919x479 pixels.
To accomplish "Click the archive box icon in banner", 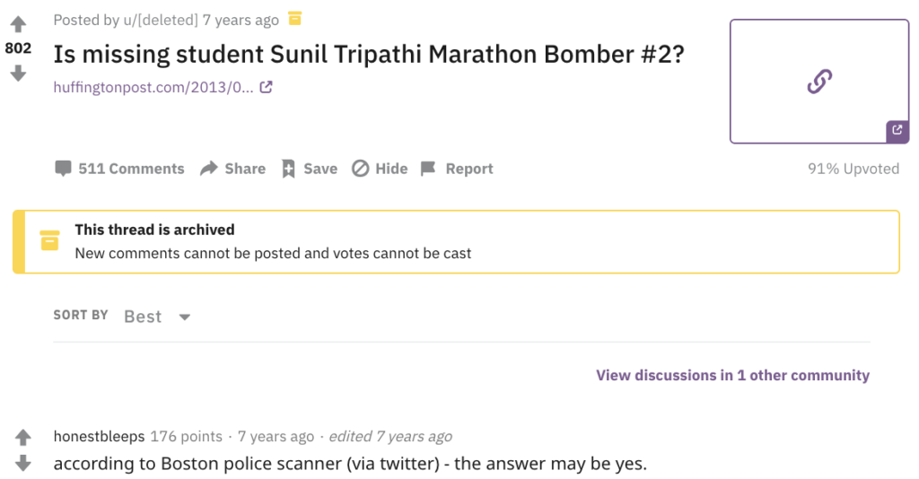I will click(50, 240).
